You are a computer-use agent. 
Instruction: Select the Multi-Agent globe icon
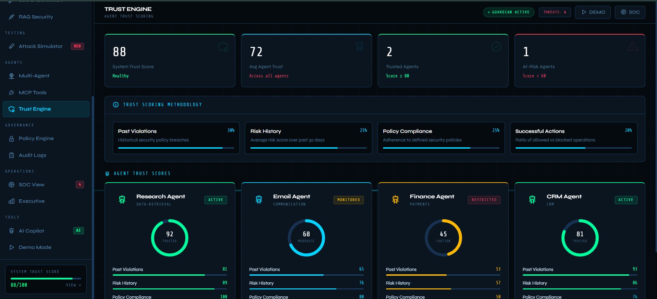(12, 76)
